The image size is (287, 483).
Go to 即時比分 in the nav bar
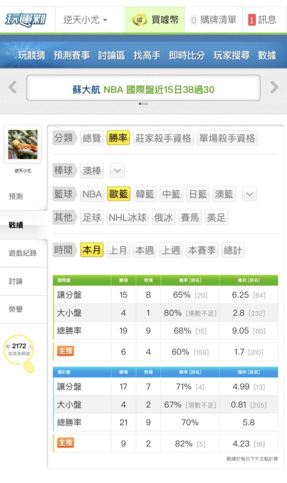[x=187, y=56]
